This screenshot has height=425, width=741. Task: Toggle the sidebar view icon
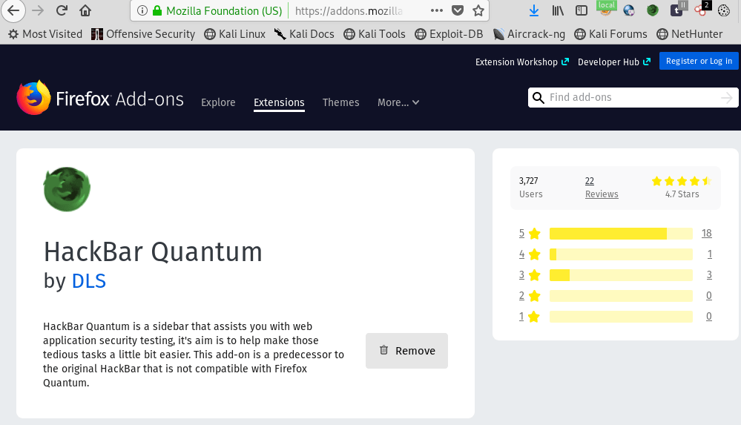click(582, 11)
